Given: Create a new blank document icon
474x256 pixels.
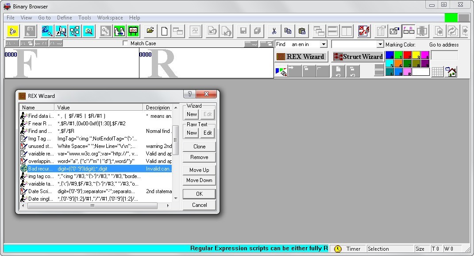Looking at the screenshot, I should coord(165,31).
